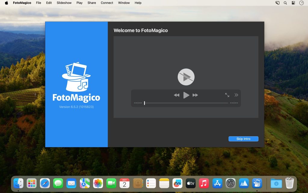Open the Play menu
The height and width of the screenshot is (193, 308).
pyautogui.click(x=79, y=3)
